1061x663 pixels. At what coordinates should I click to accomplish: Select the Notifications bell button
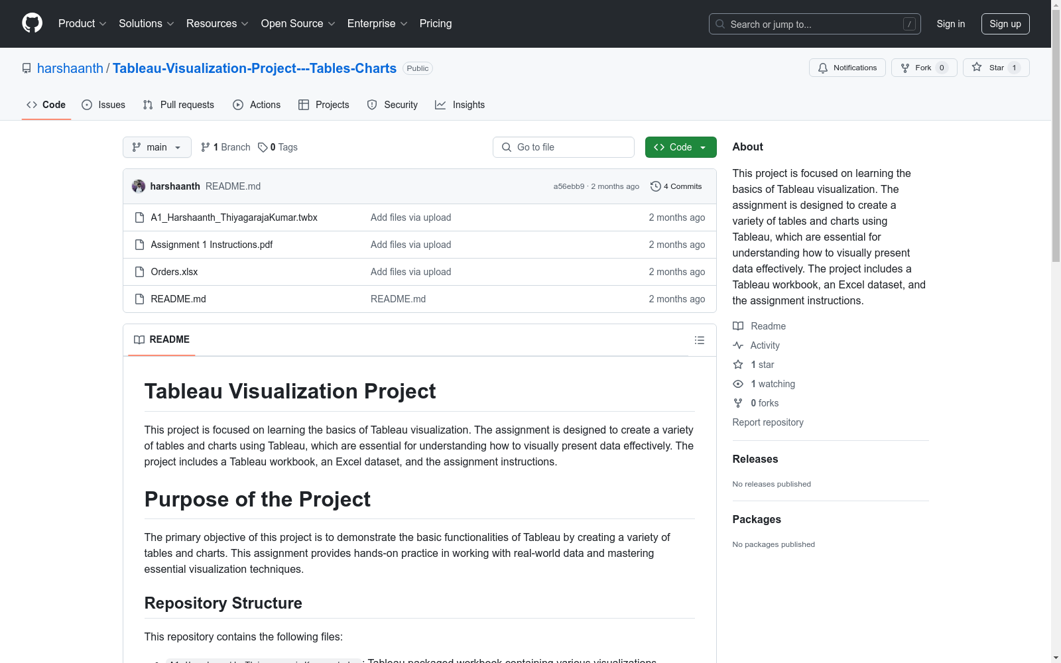pyautogui.click(x=847, y=68)
